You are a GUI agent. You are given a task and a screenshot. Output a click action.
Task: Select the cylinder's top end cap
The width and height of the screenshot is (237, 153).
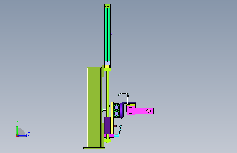(x=108, y=6)
